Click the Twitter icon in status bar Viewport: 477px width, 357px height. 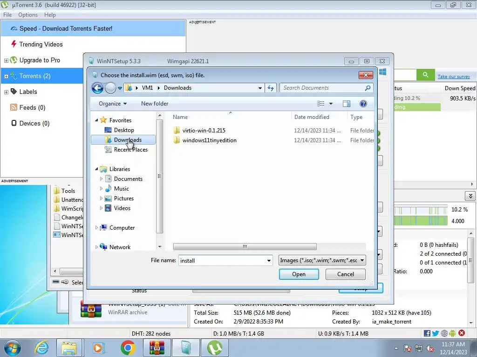pos(436,333)
